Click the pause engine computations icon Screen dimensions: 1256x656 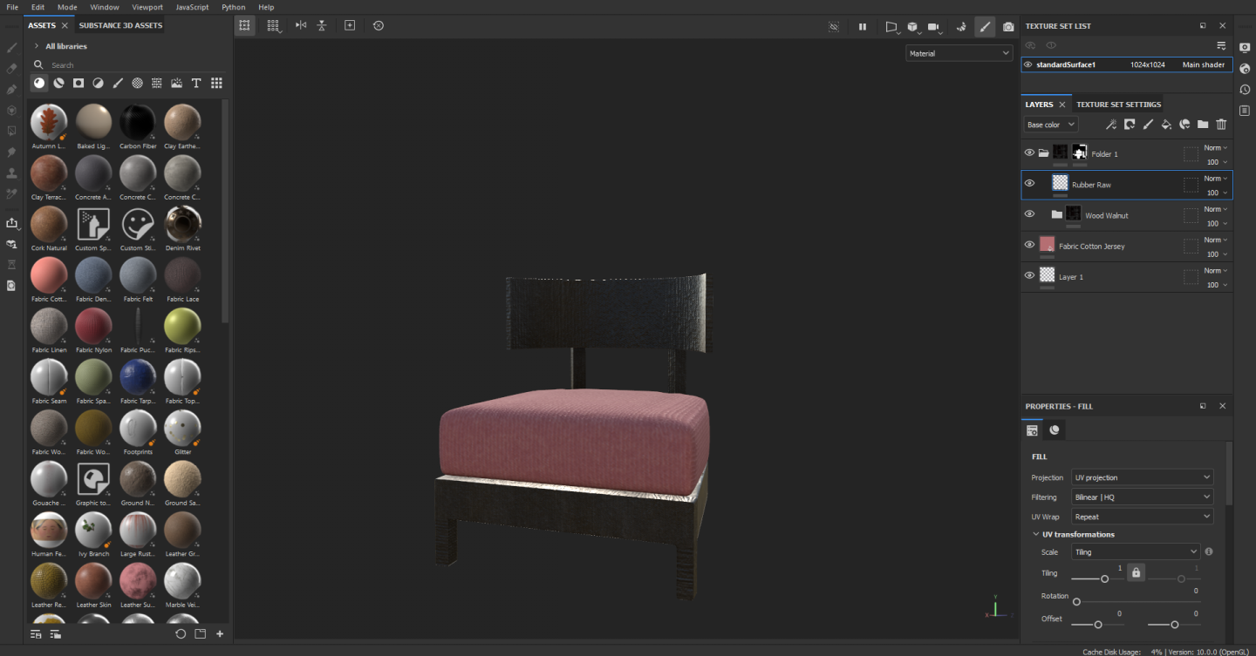pos(863,27)
